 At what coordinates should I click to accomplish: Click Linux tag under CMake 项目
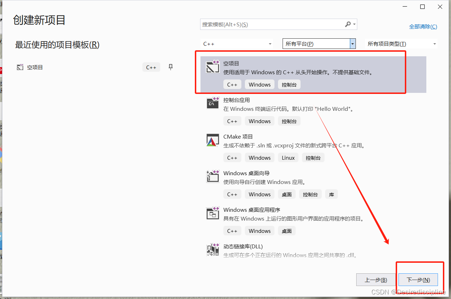[x=288, y=158]
